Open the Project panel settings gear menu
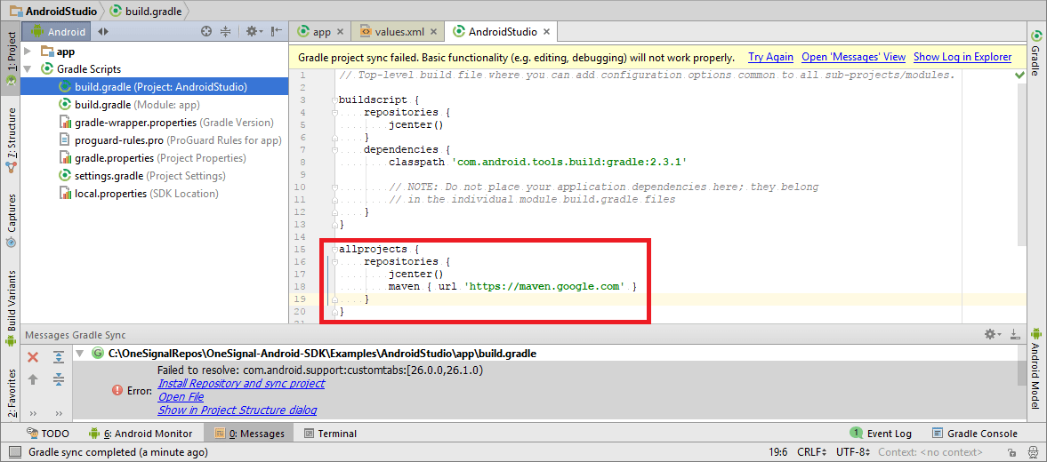This screenshot has width=1047, height=462. (254, 31)
